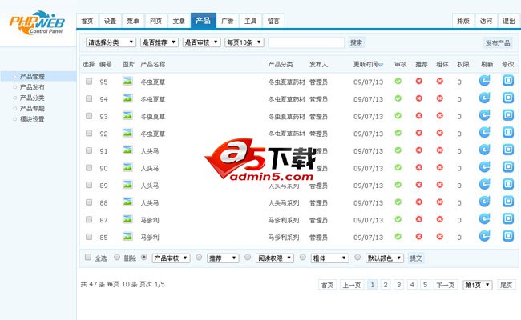The height and width of the screenshot is (320, 521).
Task: Open the 是否推荐 filter dropdown
Action: 160,42
